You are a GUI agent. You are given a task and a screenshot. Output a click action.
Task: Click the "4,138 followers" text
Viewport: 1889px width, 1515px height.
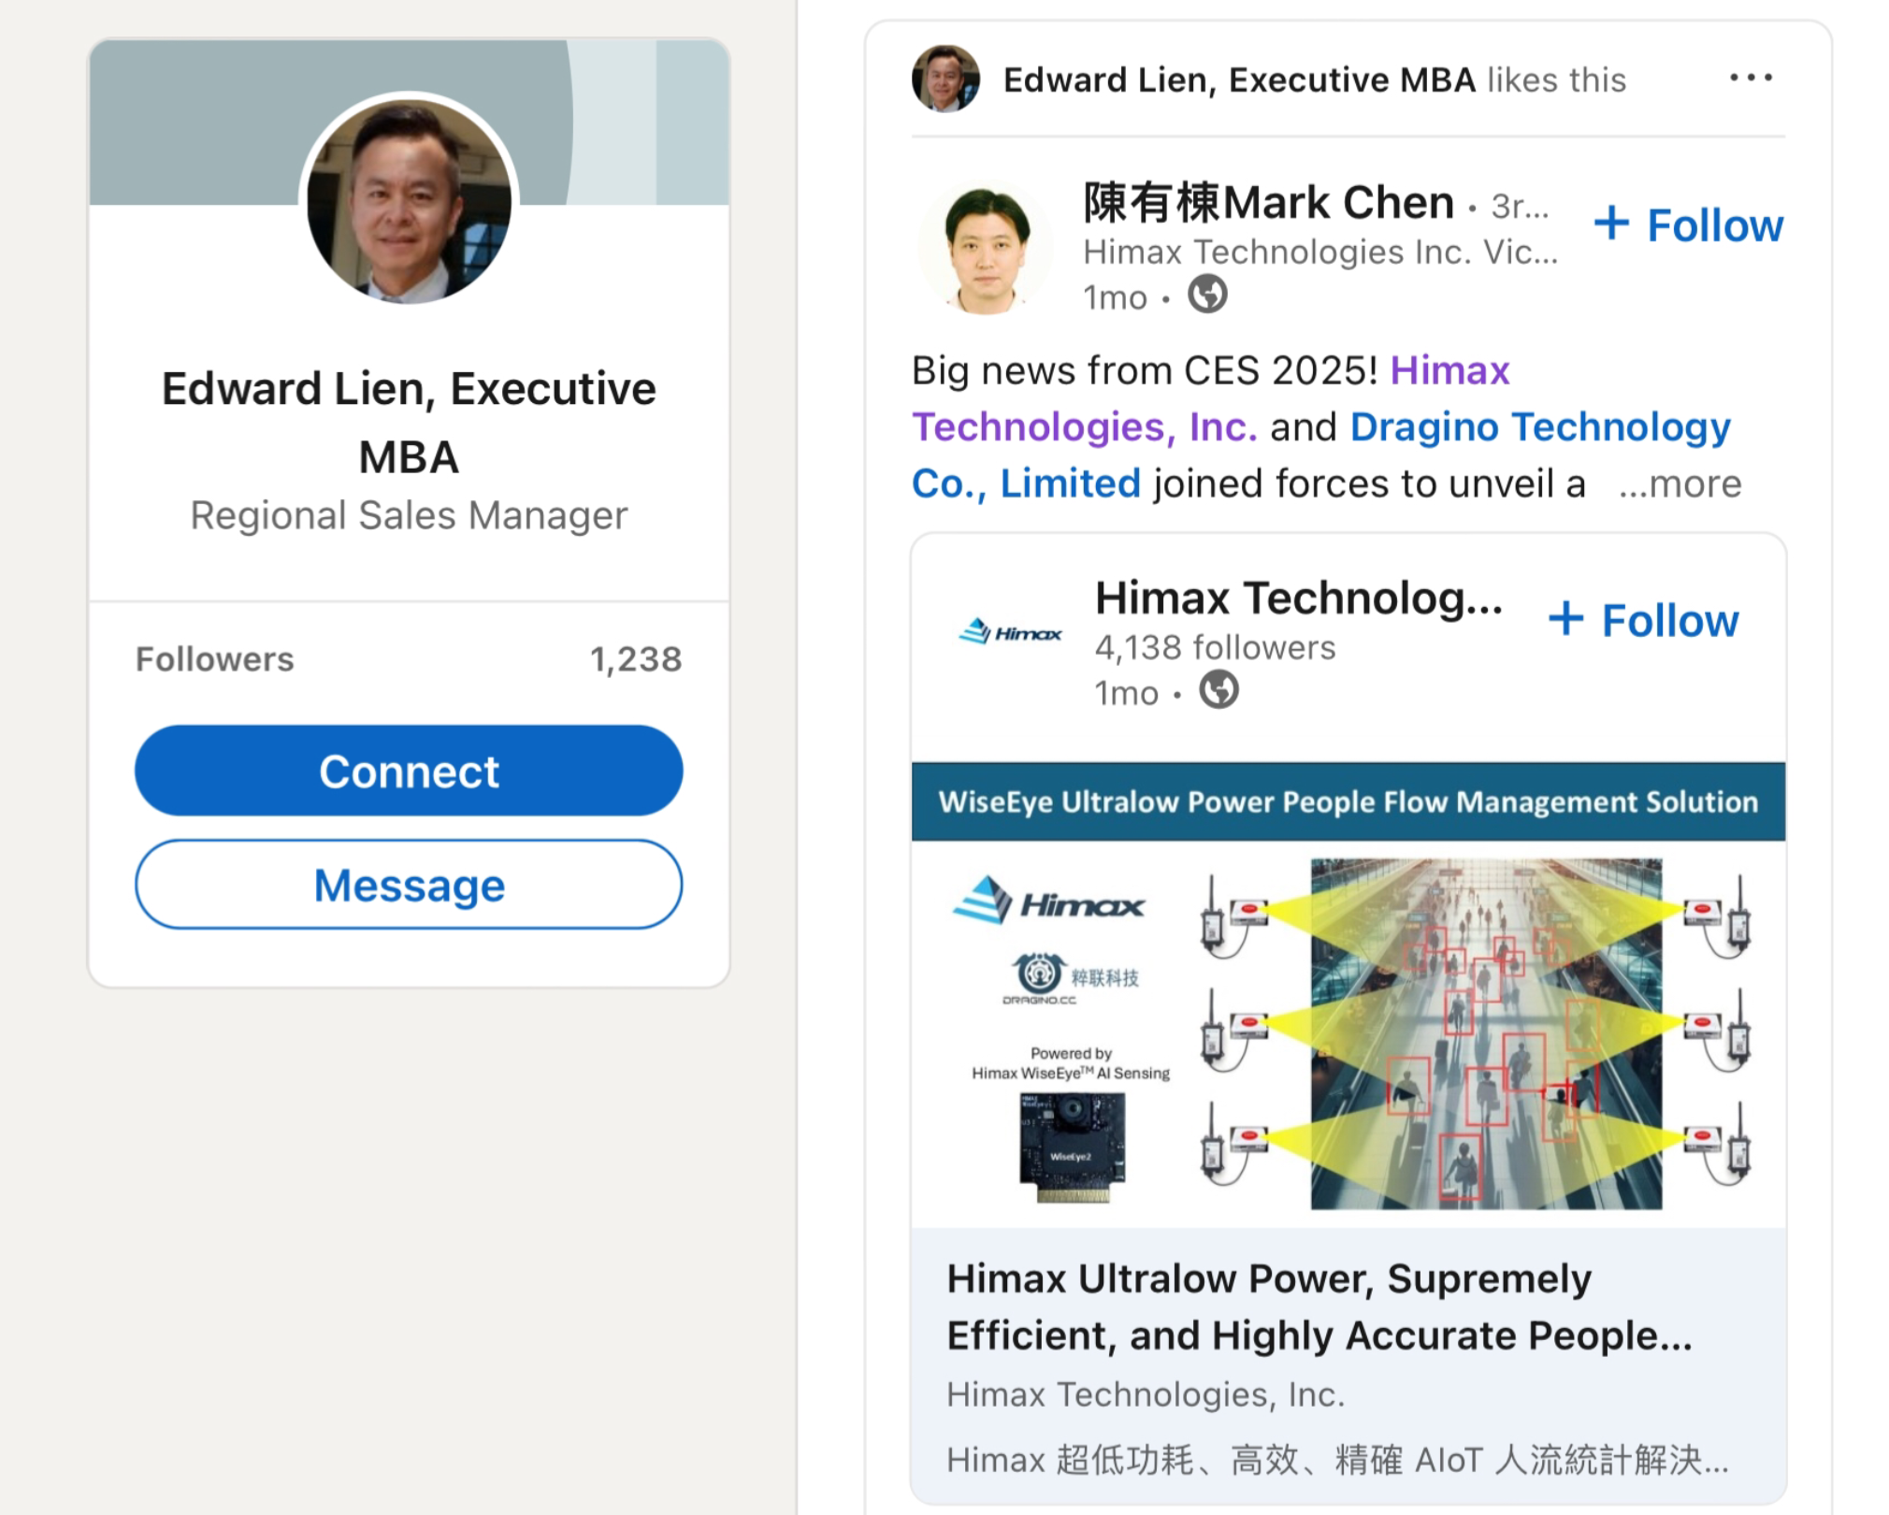[x=1215, y=647]
